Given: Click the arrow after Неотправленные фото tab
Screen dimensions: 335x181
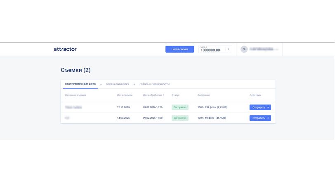Looking at the screenshot, I should (x=101, y=84).
